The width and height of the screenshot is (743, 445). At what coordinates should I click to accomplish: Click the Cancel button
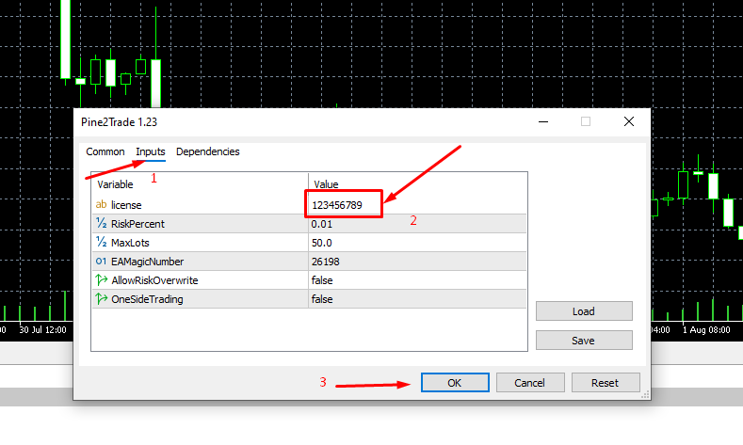click(530, 383)
